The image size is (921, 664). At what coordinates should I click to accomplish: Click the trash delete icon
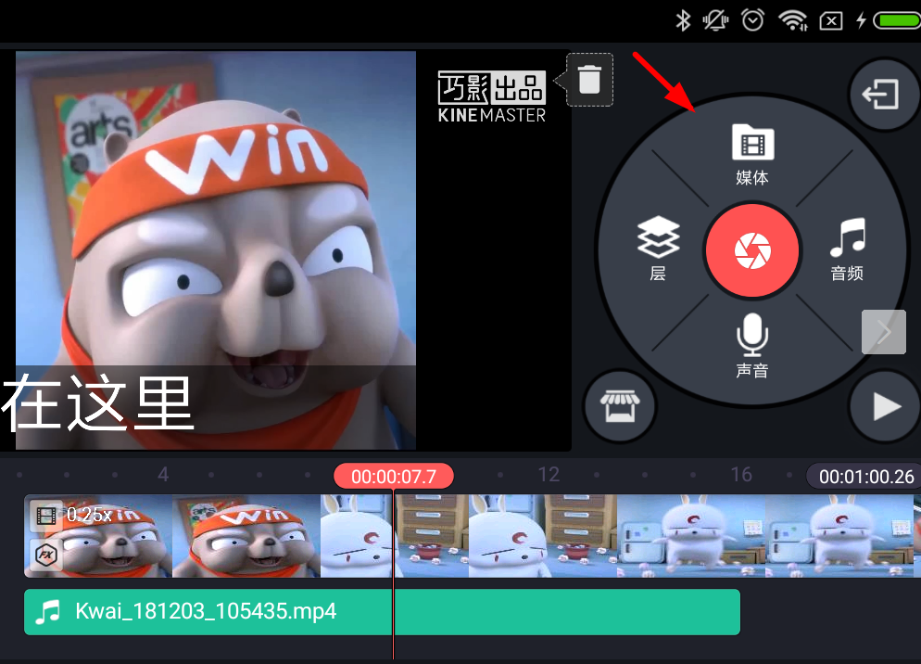[x=589, y=79]
